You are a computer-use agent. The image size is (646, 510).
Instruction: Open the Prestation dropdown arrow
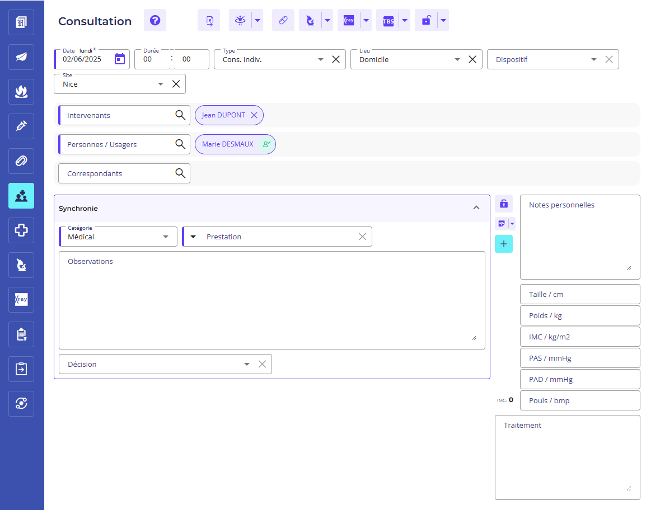(193, 237)
